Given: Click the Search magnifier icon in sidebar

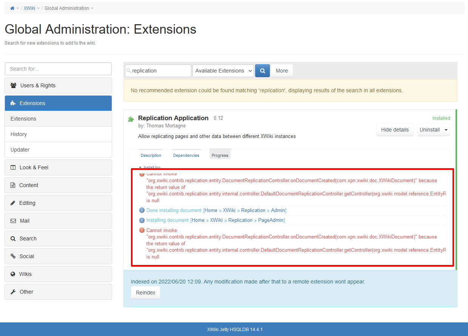Looking at the screenshot, I should 13,238.
